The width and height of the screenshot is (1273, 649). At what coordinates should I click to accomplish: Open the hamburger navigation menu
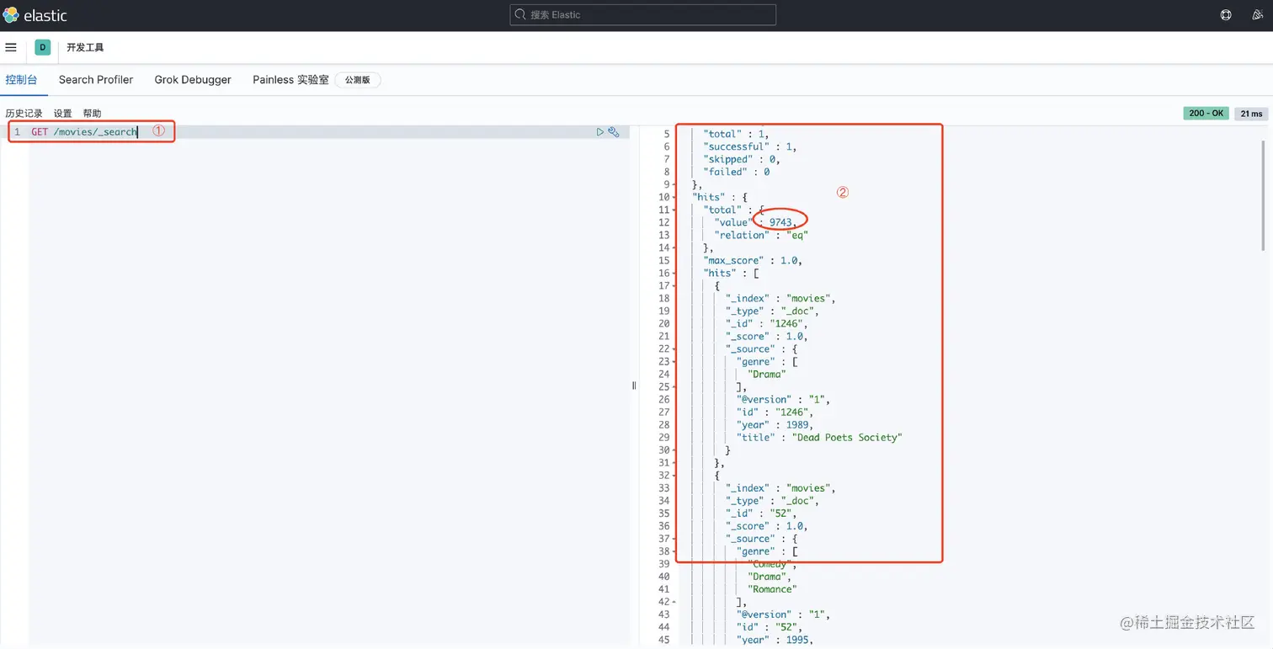click(x=11, y=48)
